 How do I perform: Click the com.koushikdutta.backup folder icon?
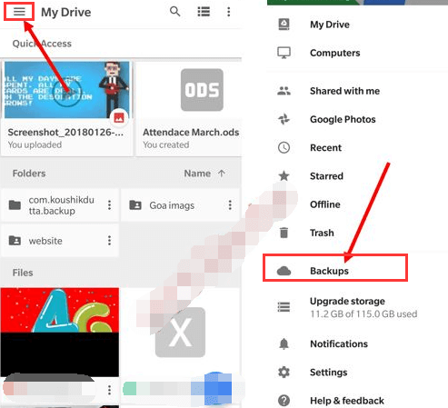(15, 205)
